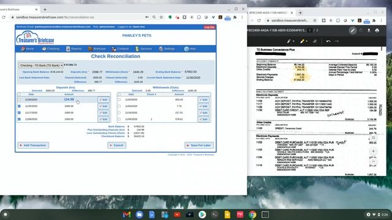Select the yellow highlighter tool
392x220 pixels.
(x=302, y=41)
